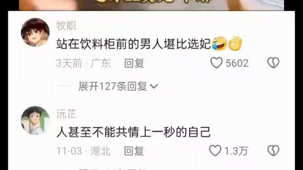The height and width of the screenshot is (170, 303).
Task: Open 沅芷's profile avatar
Action: pos(35,120)
